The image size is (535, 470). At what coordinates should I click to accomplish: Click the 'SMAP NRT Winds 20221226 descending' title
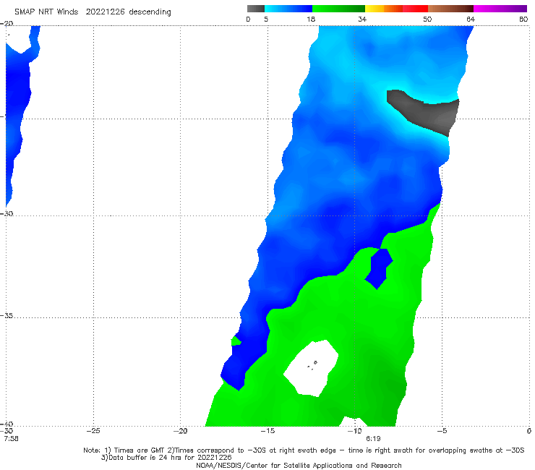93,12
